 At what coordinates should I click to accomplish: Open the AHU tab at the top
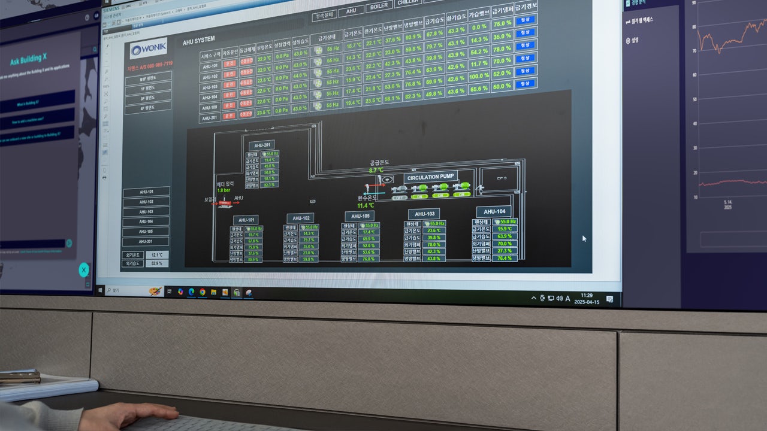(351, 10)
